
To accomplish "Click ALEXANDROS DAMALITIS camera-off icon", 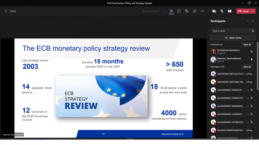I will coord(247,98).
